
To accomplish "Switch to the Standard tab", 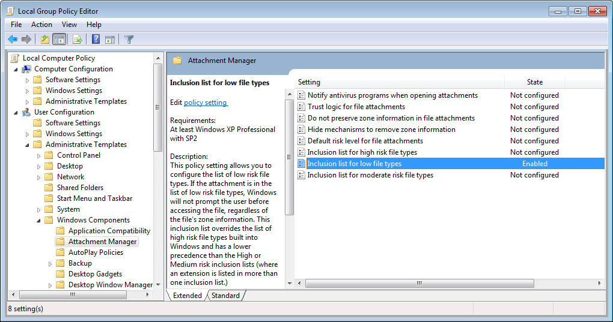I will coord(225,296).
